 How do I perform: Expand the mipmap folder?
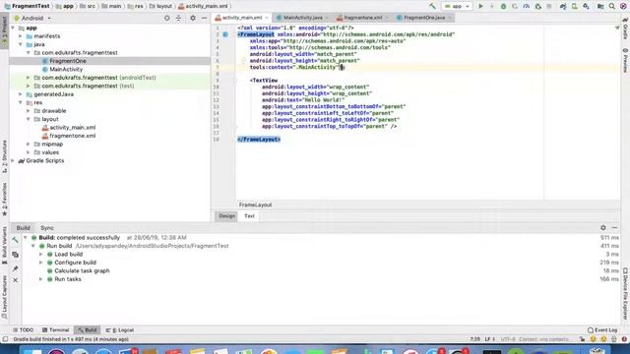point(29,145)
